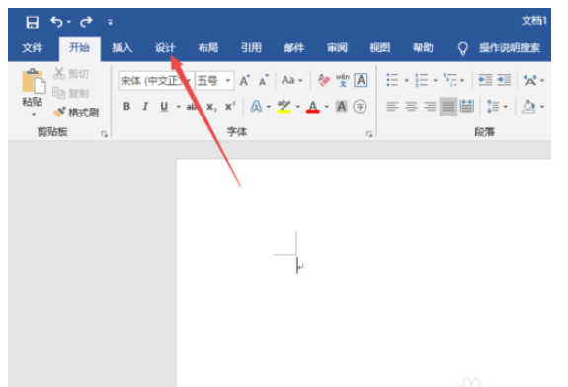Expand the 粘贴 options dropdown arrow
Image resolution: width=568 pixels, height=387 pixels.
pos(34,115)
